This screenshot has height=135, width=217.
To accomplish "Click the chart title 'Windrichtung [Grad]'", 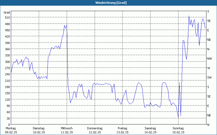I will [x=111, y=3].
